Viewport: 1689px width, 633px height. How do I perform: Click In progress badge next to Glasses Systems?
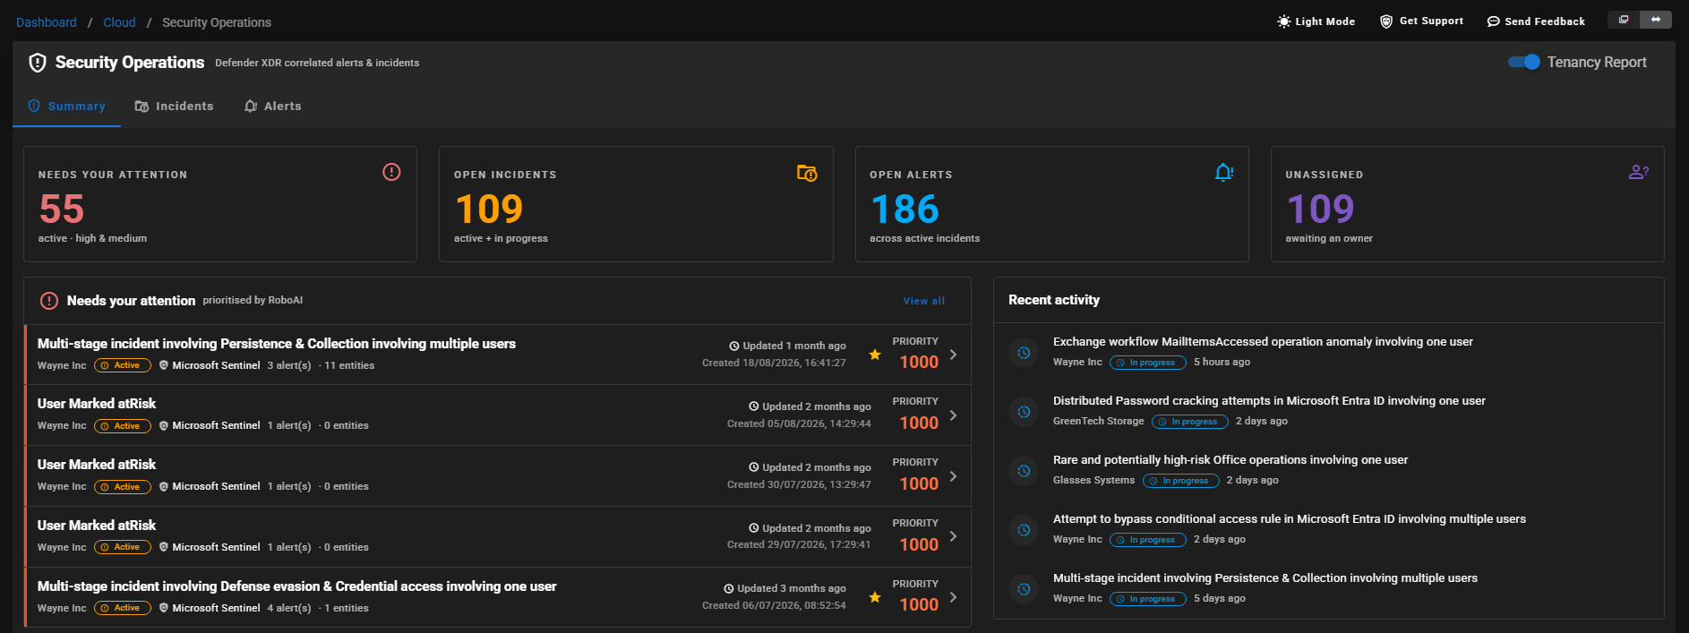coord(1180,481)
